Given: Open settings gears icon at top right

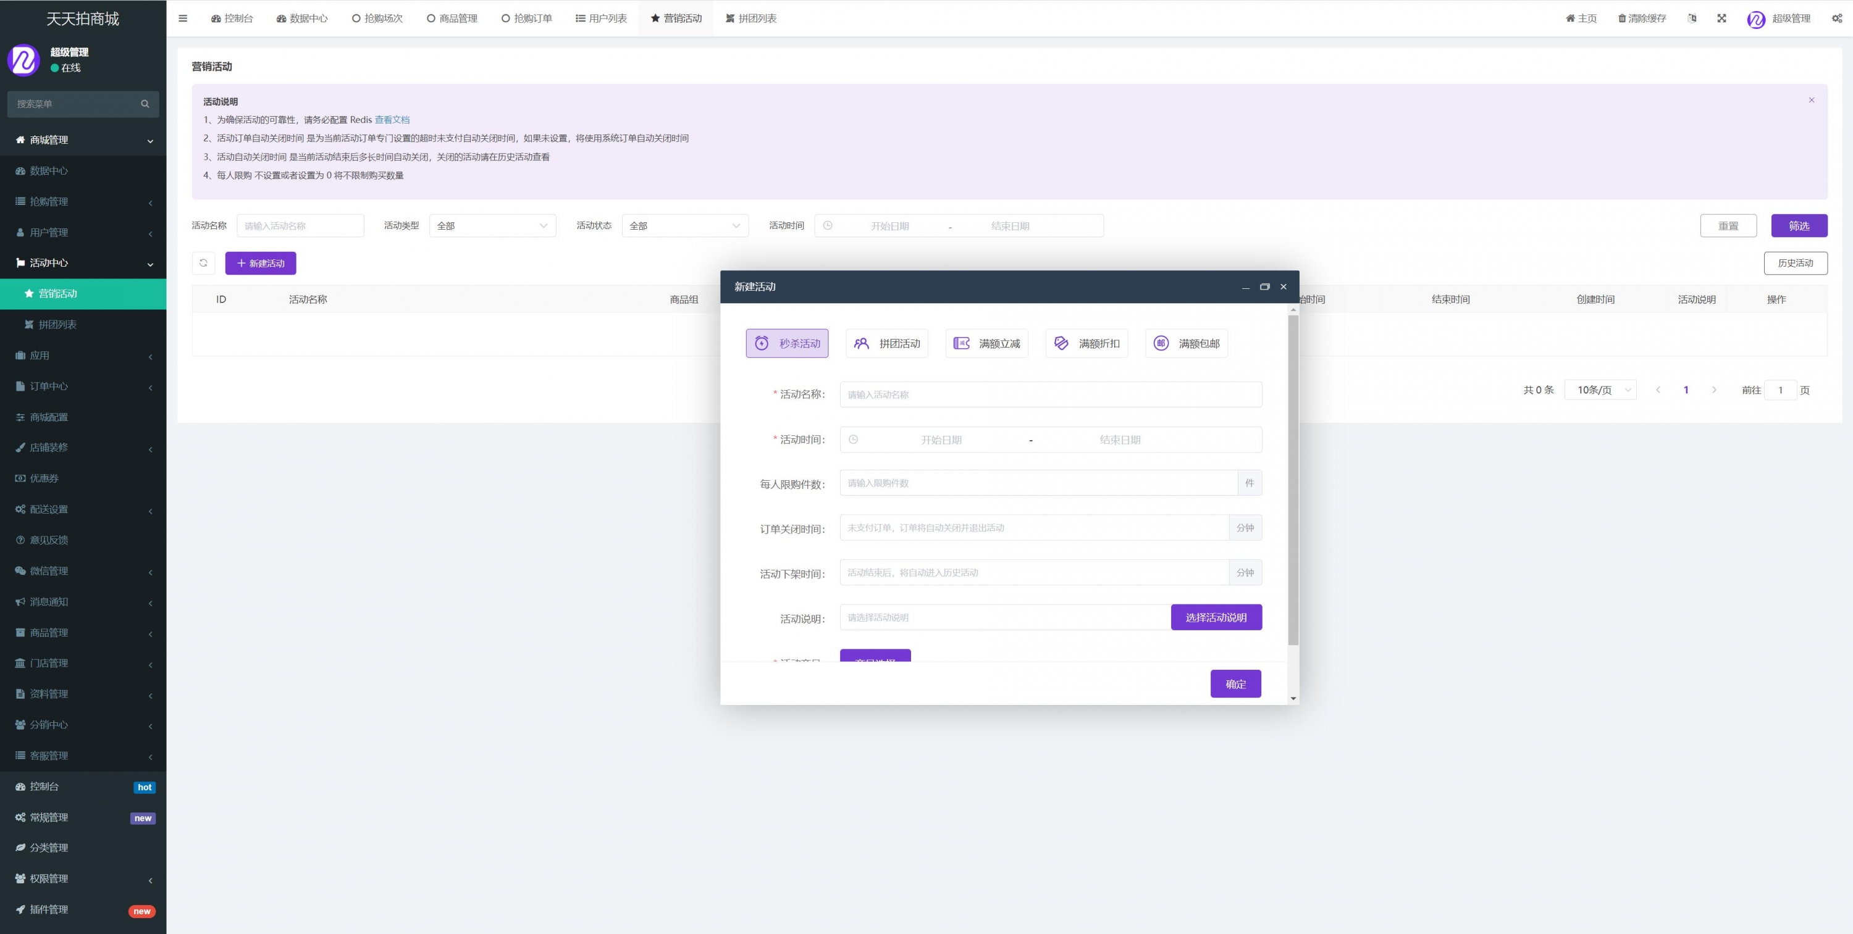Looking at the screenshot, I should (1836, 19).
